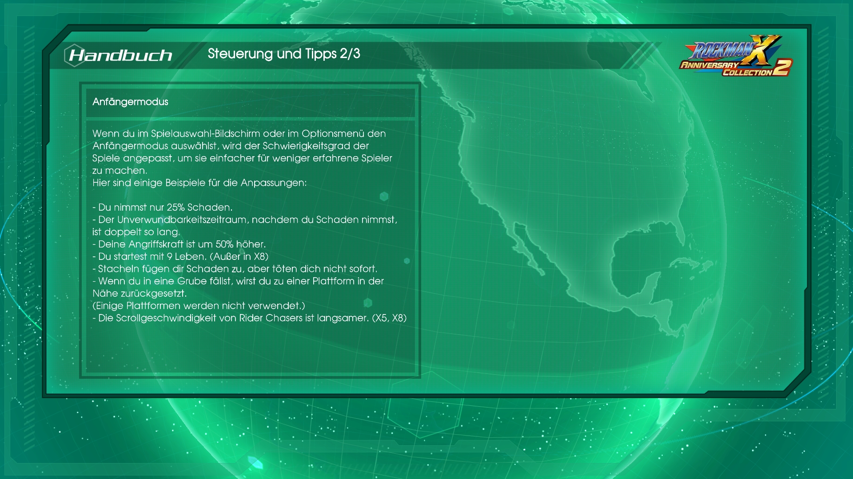Select the Handbuch title
Image resolution: width=853 pixels, height=479 pixels.
[120, 55]
